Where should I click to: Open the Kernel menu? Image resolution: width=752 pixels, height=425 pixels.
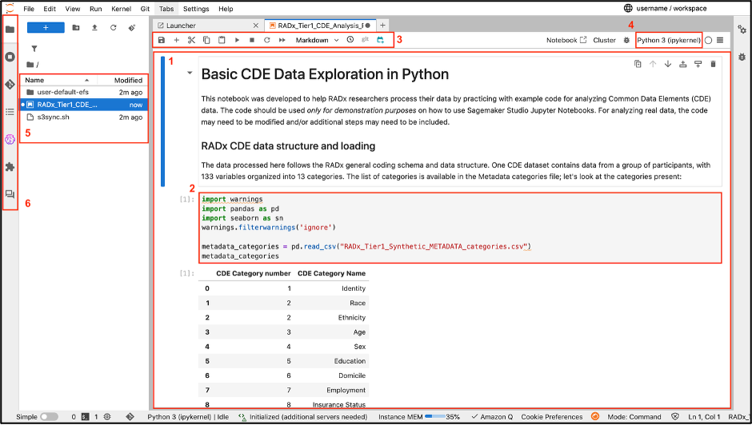pos(120,9)
